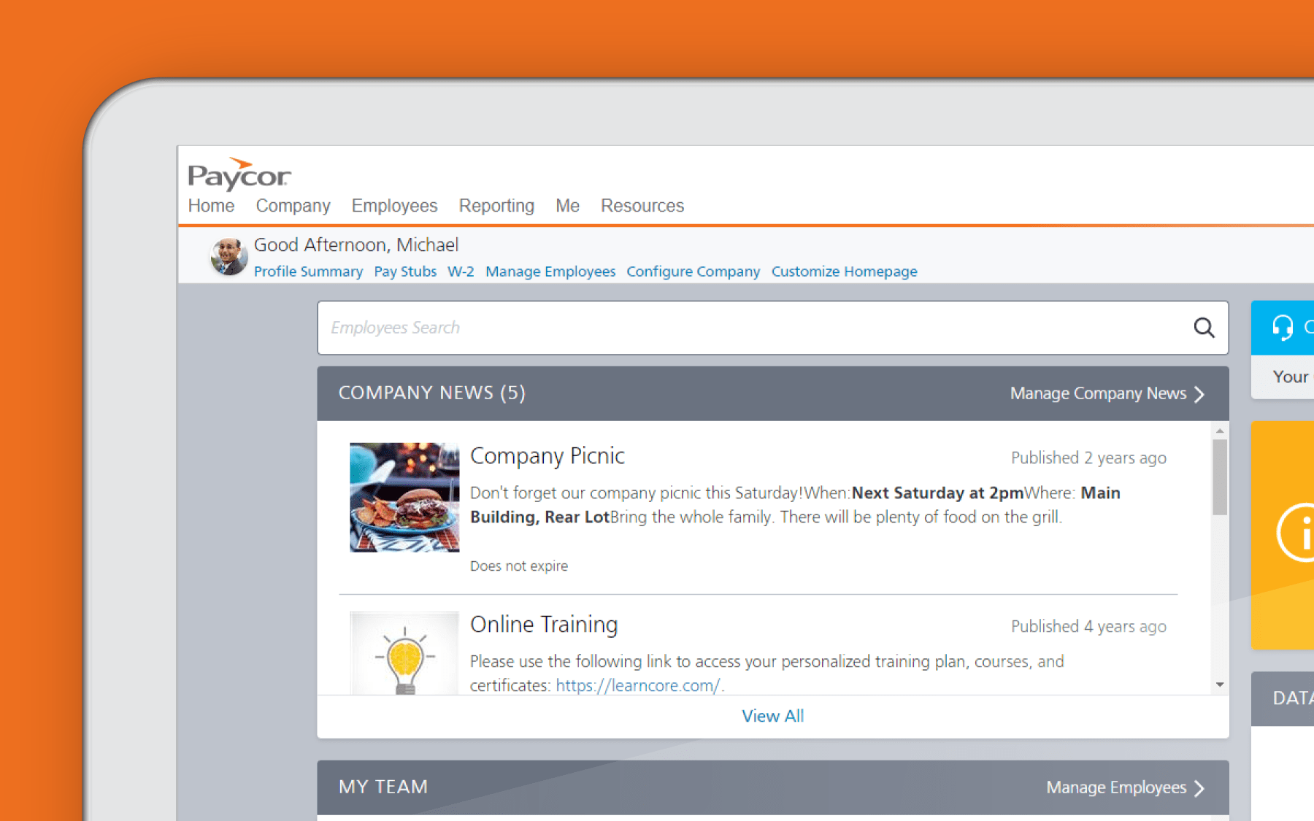Image resolution: width=1314 pixels, height=821 pixels.
Task: Open the Resources menu
Action: [x=642, y=206]
